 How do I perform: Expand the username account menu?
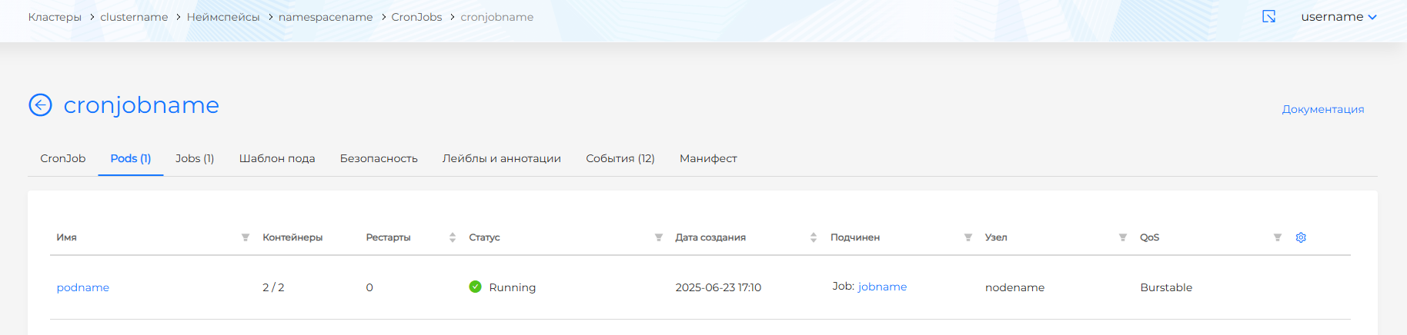point(1338,17)
